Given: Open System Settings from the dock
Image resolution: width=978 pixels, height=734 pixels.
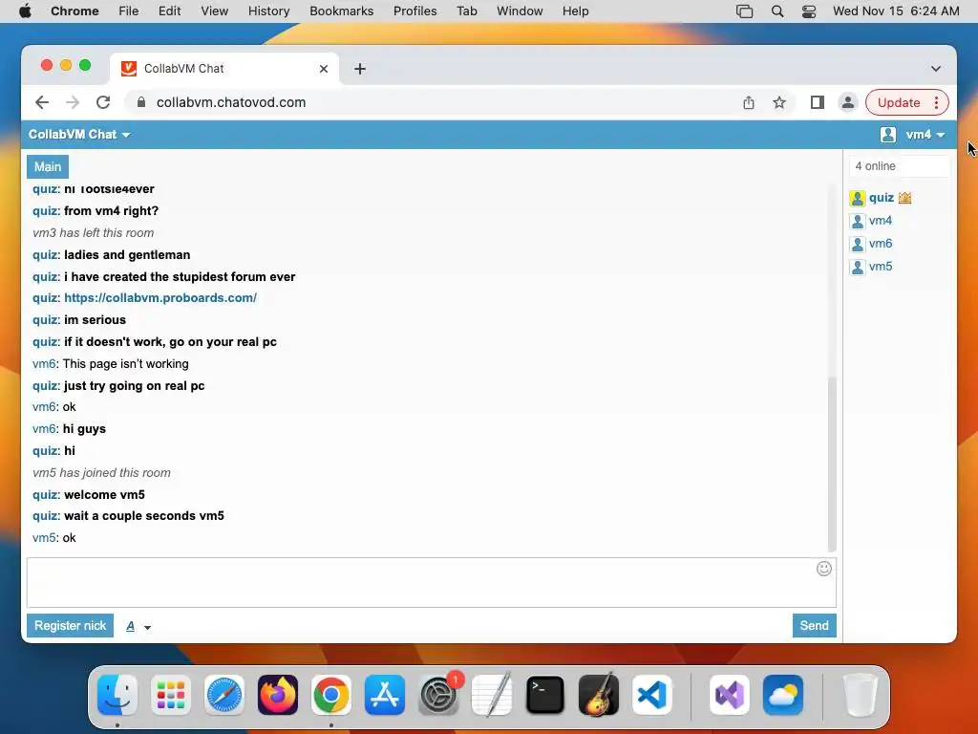Looking at the screenshot, I should click(x=437, y=695).
